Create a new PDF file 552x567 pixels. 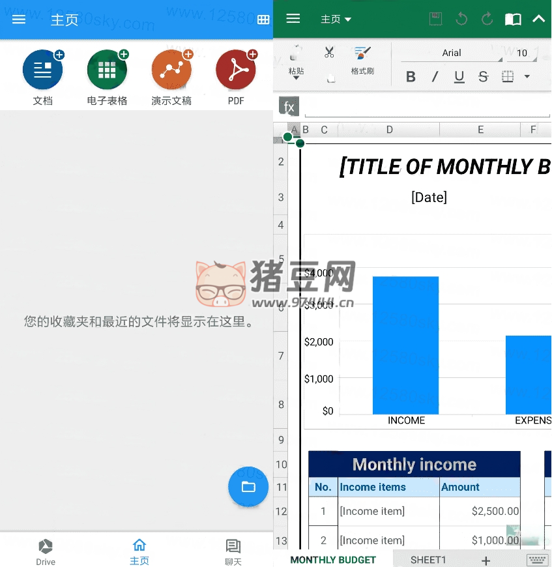click(x=236, y=70)
